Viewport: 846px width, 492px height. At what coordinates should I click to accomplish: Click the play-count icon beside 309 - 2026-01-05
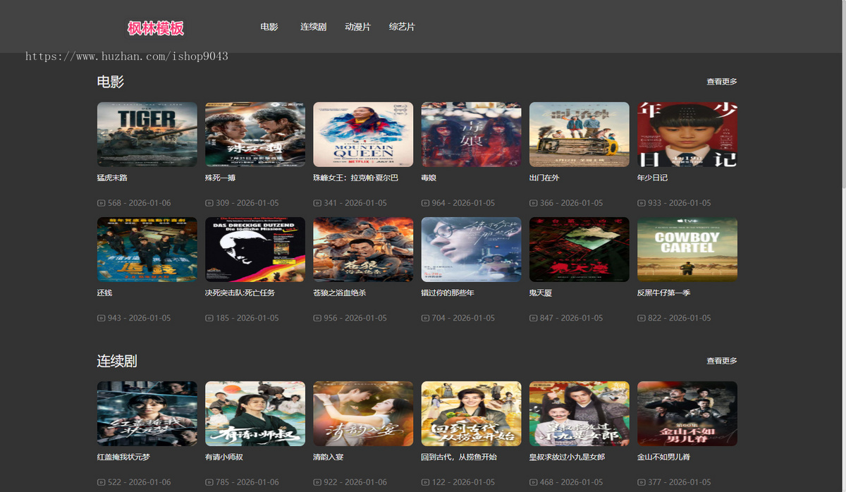tap(209, 203)
